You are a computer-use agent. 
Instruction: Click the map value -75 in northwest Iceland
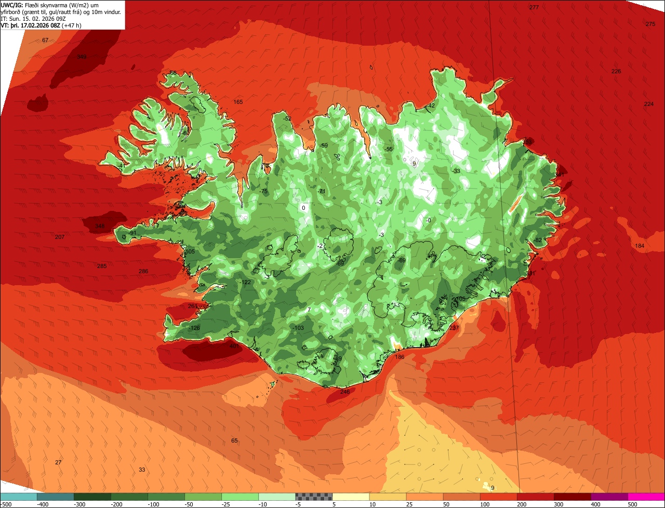click(x=263, y=192)
